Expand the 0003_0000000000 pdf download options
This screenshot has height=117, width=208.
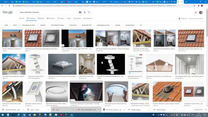coord(99,110)
